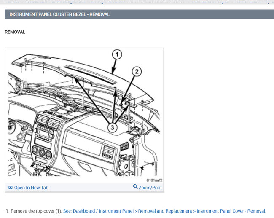
Task: Click the instrument panel removal diagram image
Action: 84,115
